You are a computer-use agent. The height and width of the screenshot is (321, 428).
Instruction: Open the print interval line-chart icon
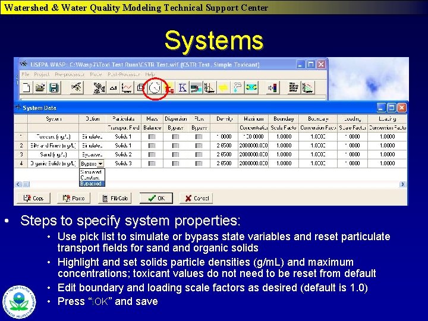click(x=127, y=87)
